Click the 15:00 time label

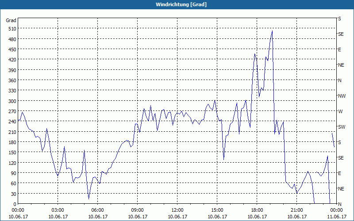click(217, 210)
